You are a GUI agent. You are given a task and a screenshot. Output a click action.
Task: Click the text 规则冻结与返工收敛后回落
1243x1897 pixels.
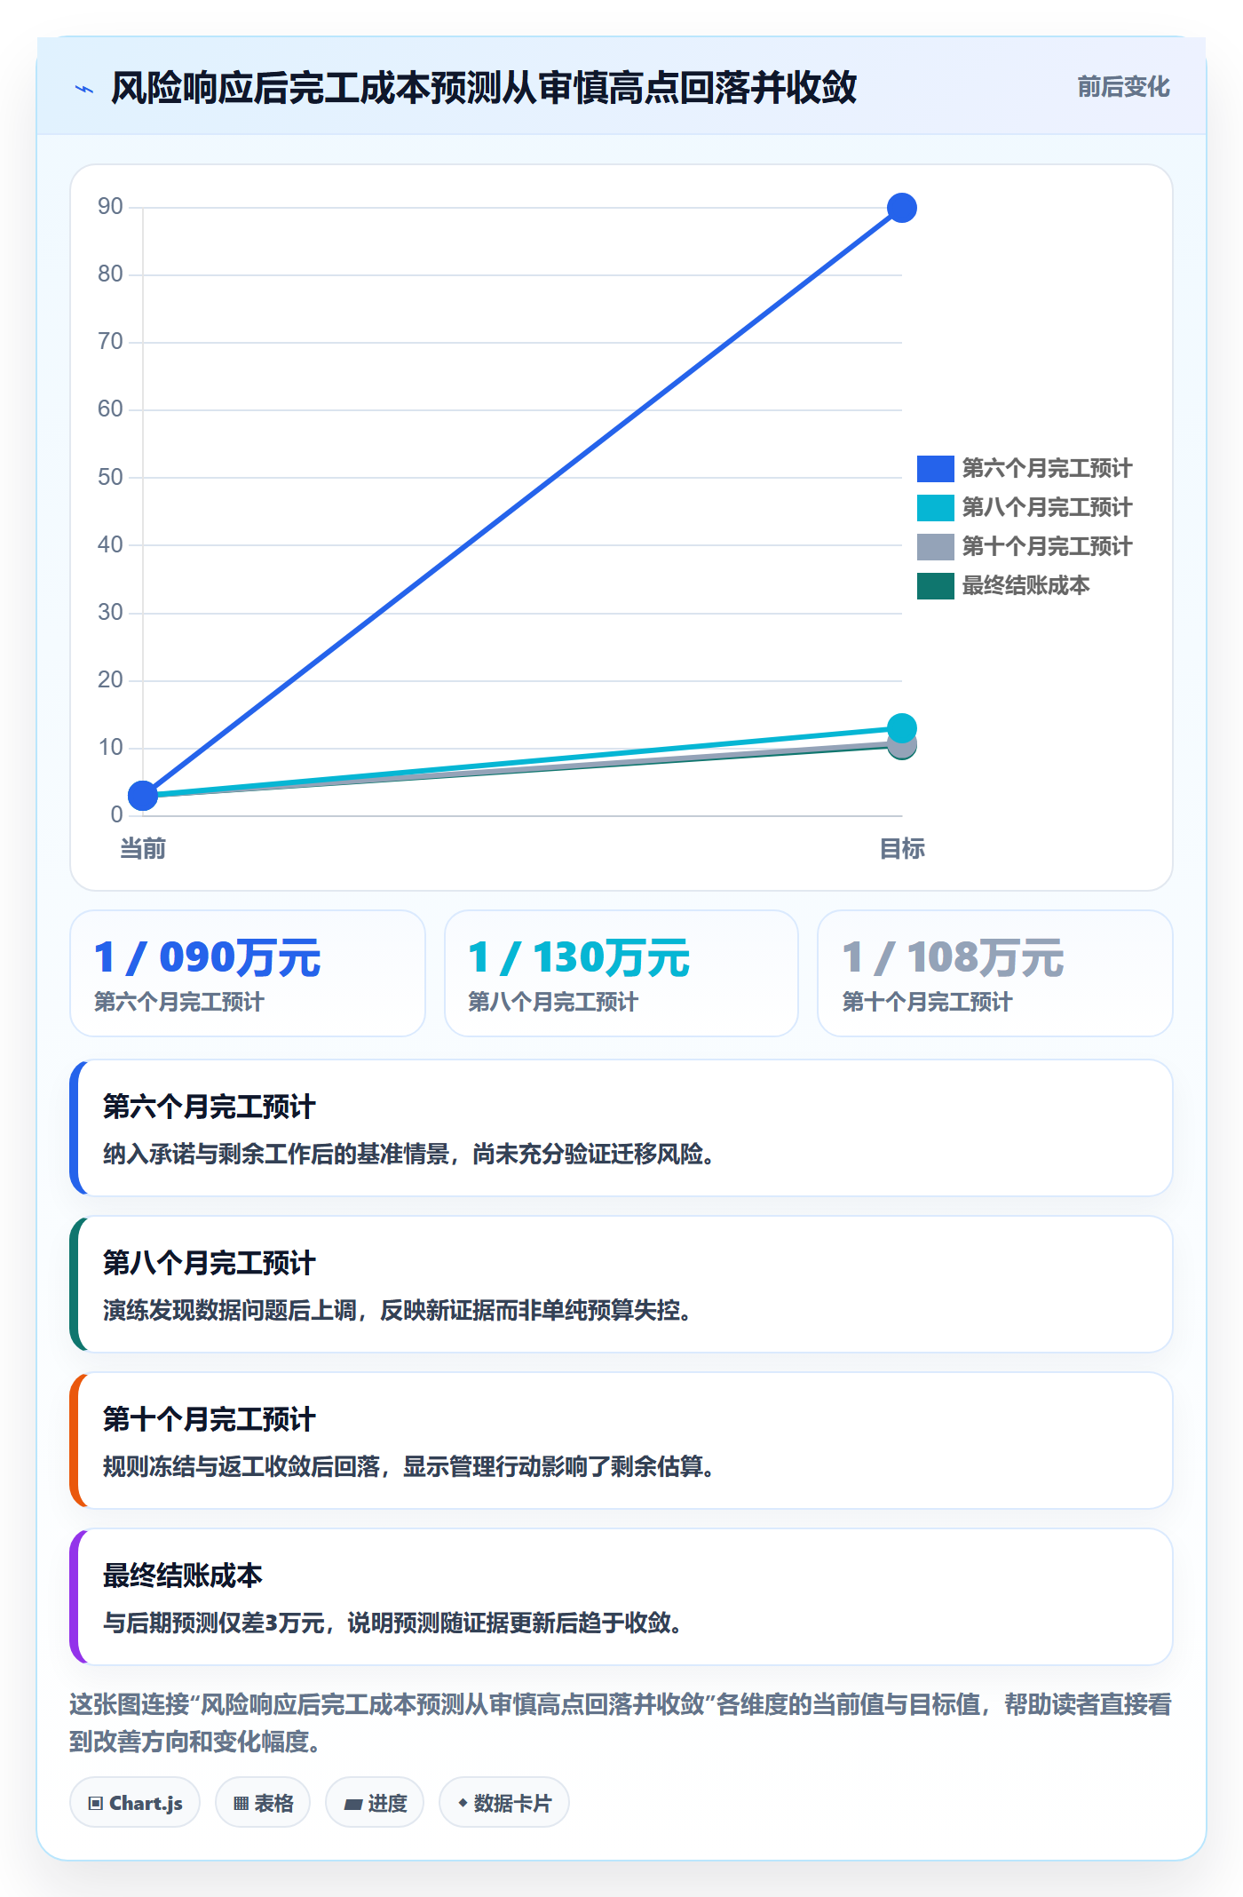click(x=241, y=1466)
